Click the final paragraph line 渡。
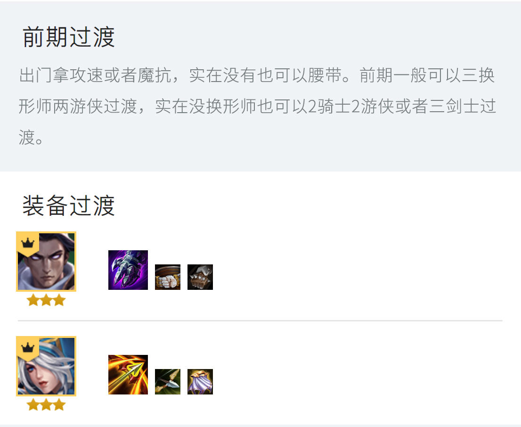This screenshot has height=427, width=521. pos(31,137)
